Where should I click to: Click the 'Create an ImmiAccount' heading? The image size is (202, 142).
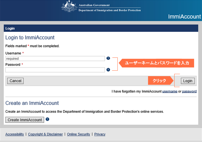[32, 103]
